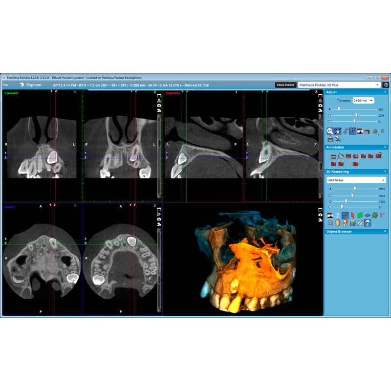
Task: Click the top Adjust contrast slider handle
Action: 339,109
